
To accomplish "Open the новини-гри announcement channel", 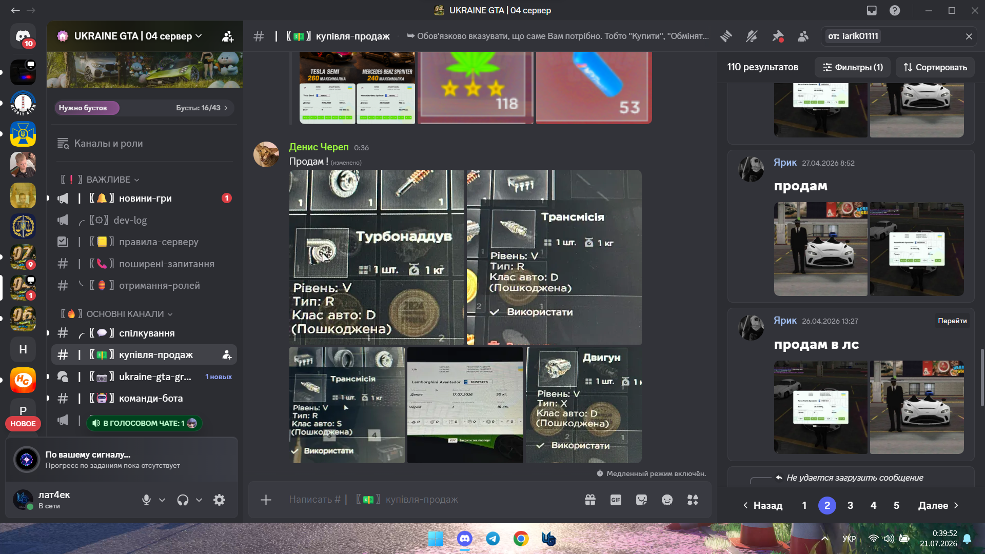I will coord(144,199).
